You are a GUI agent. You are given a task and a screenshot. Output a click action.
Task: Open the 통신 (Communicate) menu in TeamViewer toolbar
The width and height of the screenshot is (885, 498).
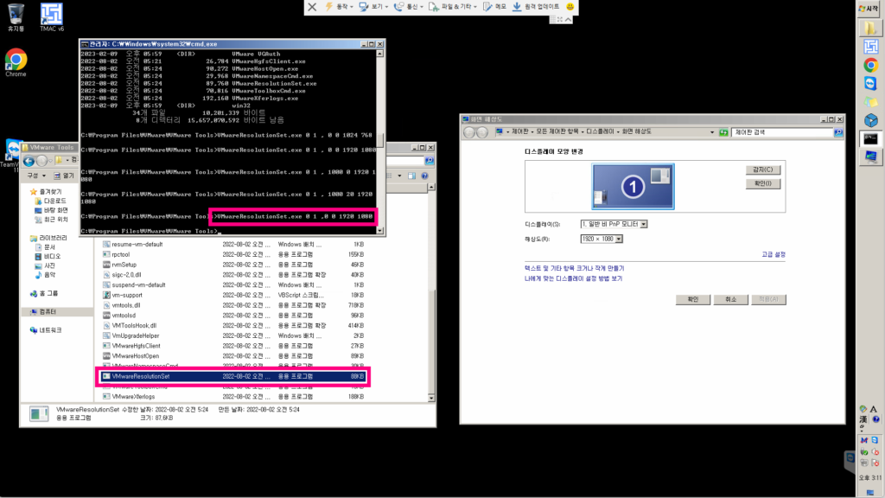tap(409, 7)
